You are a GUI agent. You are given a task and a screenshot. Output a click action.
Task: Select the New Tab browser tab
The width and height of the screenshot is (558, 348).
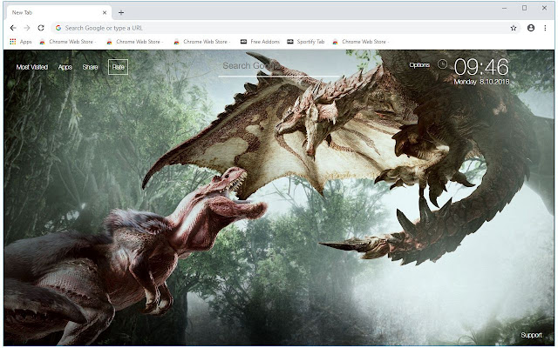59,12
